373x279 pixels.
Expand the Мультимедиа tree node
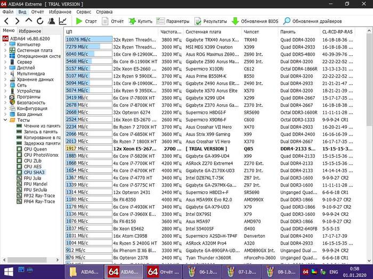point(5,73)
